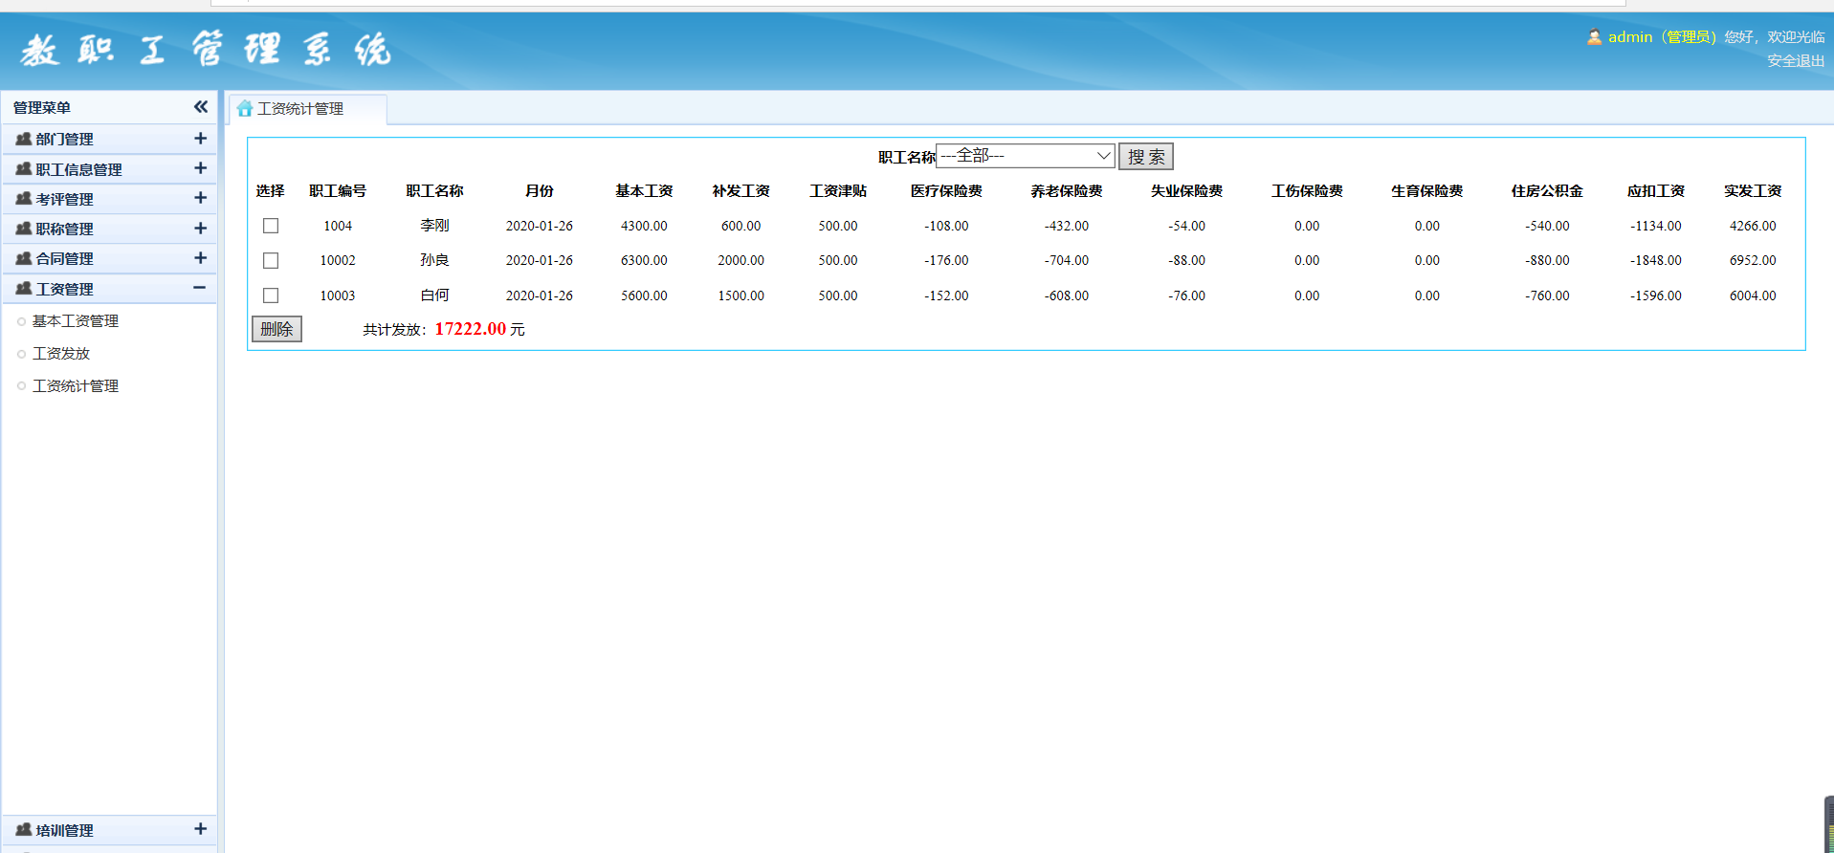Viewport: 1834px width, 853px height.
Task: Select the checkbox for employee 孙良
Action: 271,260
